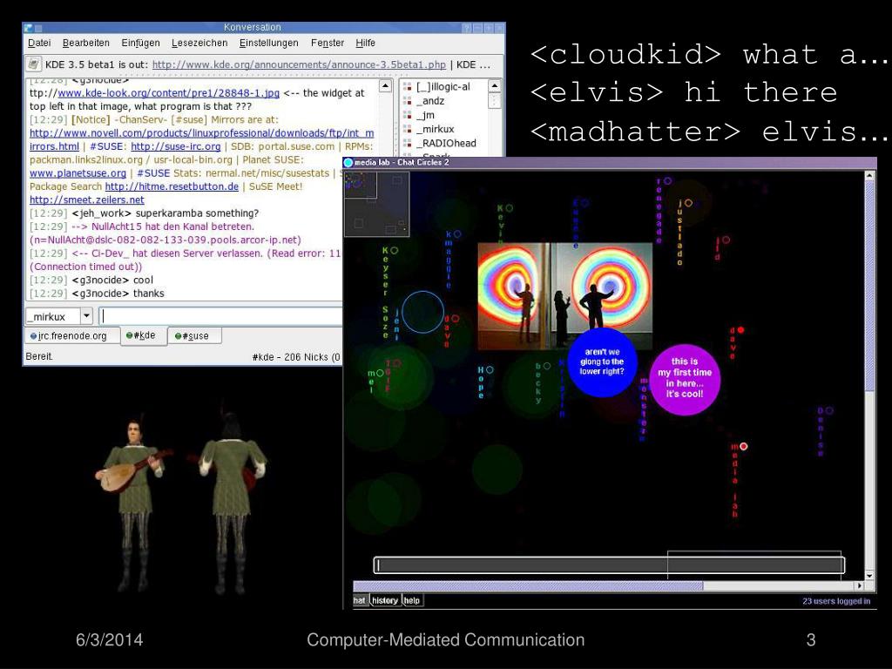Screen dimensions: 892x669
Task: Select becky's green user circle
Action: (x=547, y=366)
